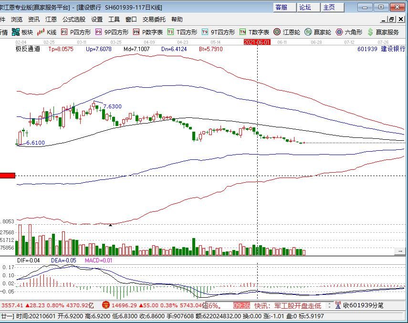Open the 公式选股 menu

(74, 19)
